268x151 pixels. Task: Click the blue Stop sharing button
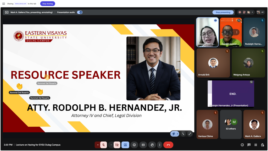pos(48,4)
